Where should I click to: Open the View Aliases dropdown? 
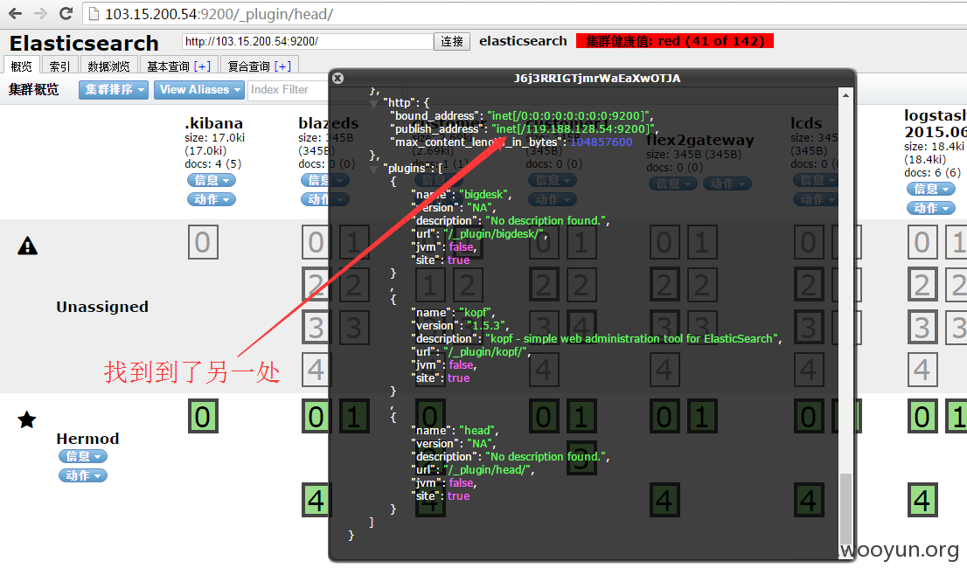199,89
